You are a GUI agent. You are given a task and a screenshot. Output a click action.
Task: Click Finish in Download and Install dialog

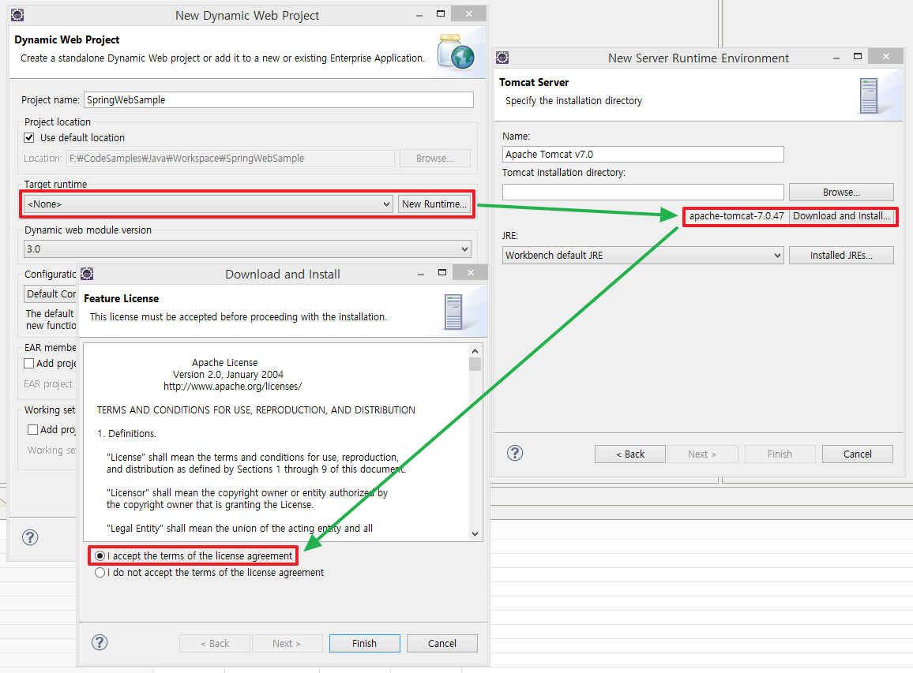pos(365,643)
